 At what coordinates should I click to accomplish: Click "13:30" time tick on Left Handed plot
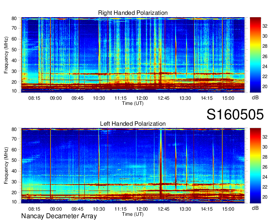tap(185, 209)
